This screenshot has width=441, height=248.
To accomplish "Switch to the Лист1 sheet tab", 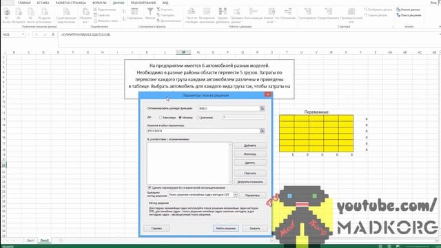I will 30,240.
